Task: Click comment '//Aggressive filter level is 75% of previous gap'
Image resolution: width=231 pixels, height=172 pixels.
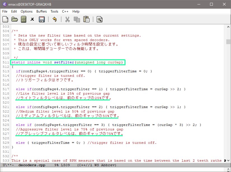Action: pyautogui.click(x=70, y=129)
